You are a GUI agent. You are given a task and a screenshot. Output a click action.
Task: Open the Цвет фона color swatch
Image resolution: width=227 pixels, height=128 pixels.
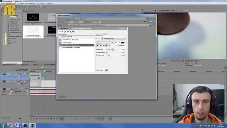tap(106, 70)
